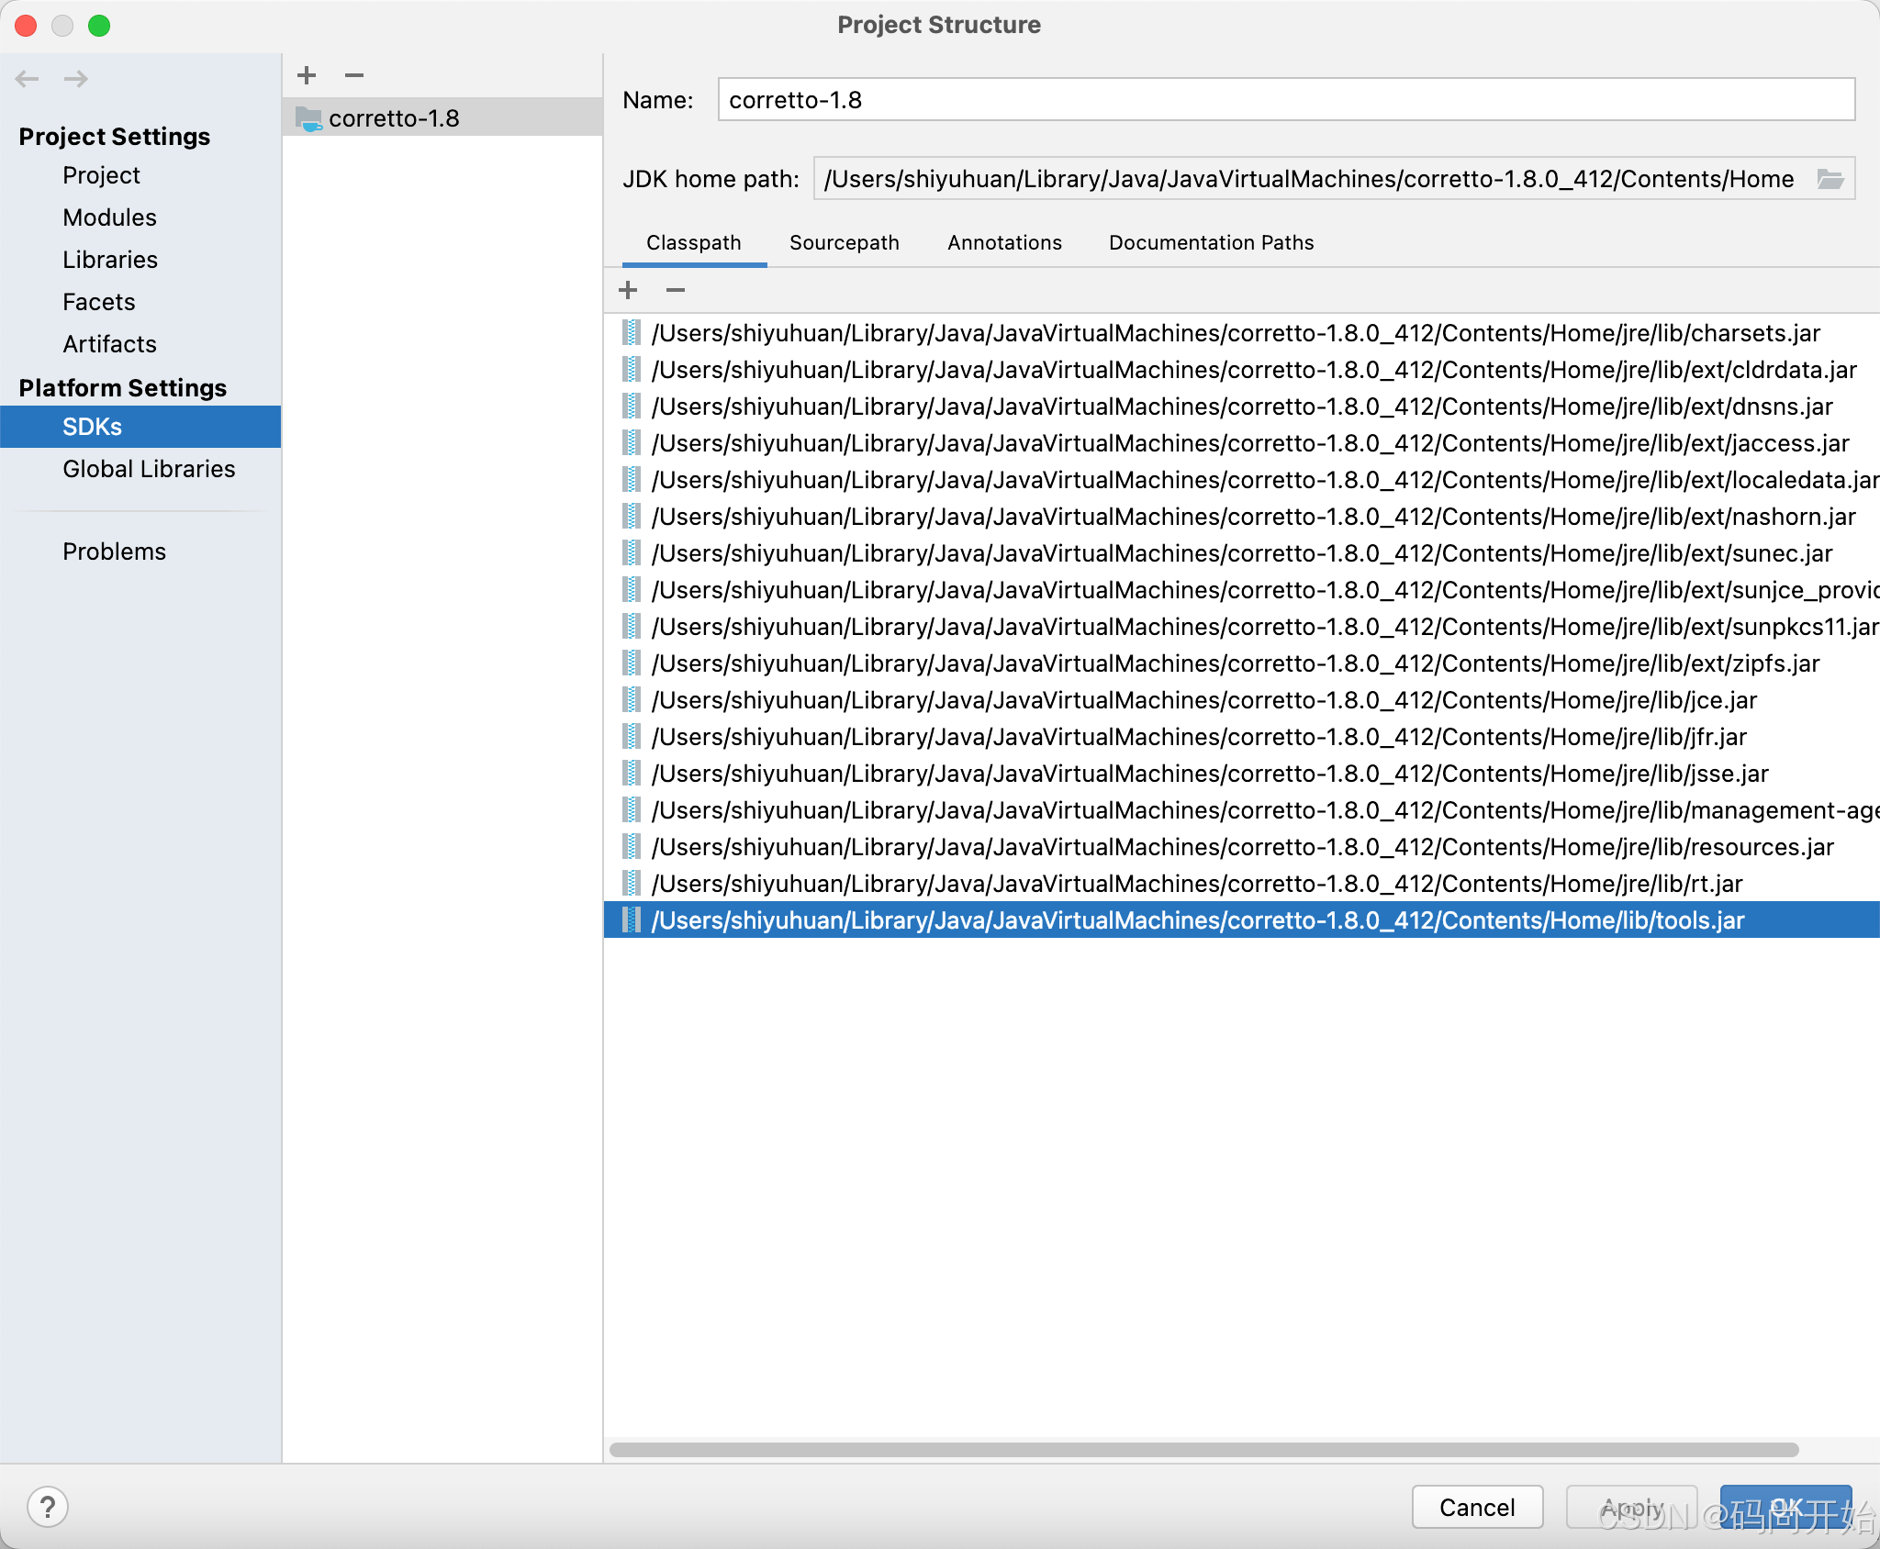
Task: Click the OK button
Action: [x=1785, y=1507]
